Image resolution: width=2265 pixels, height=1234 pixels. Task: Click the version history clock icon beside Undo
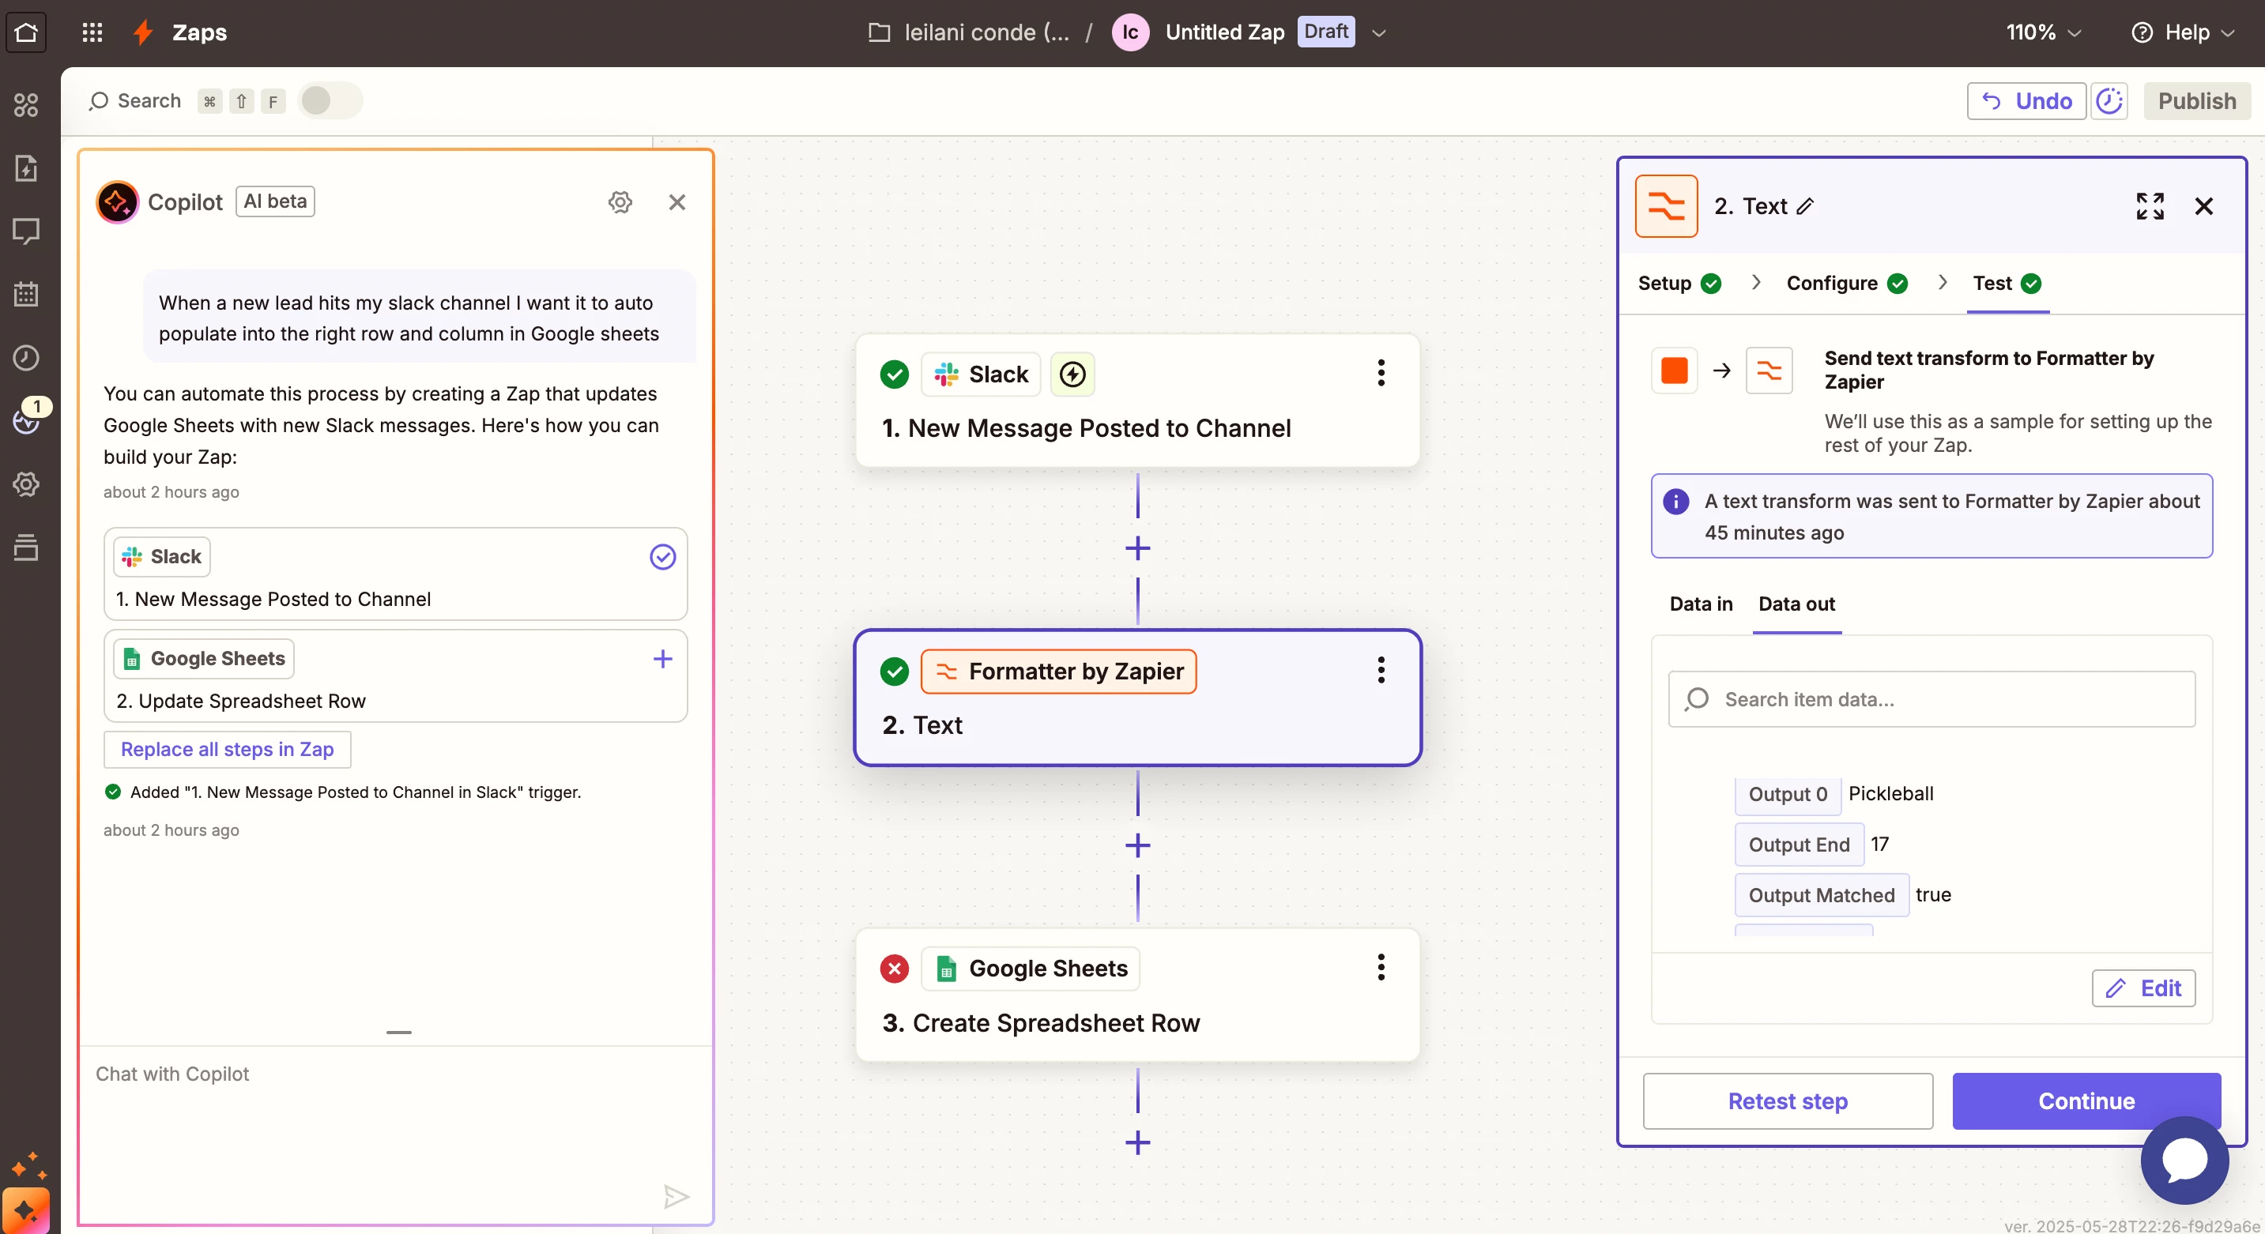(2109, 101)
